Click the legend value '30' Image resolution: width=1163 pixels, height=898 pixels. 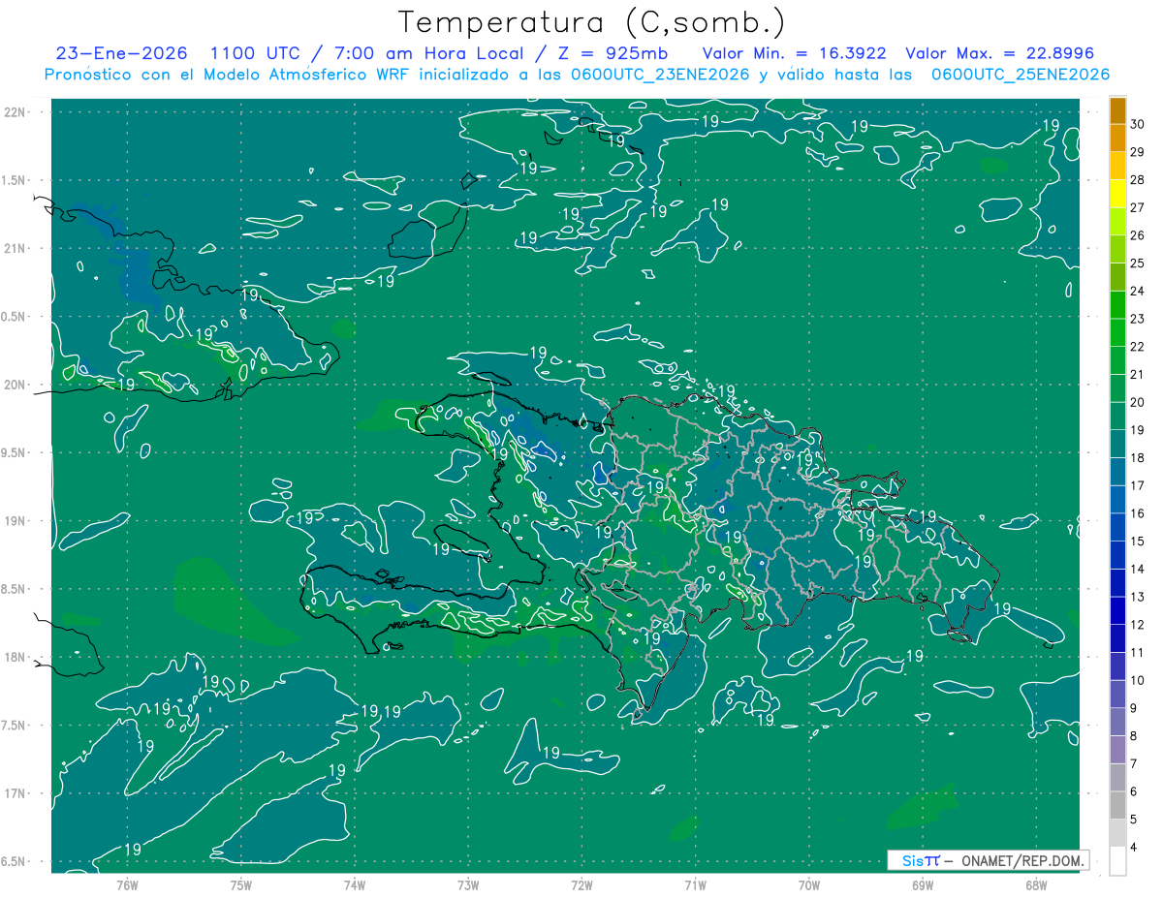(x=1138, y=124)
